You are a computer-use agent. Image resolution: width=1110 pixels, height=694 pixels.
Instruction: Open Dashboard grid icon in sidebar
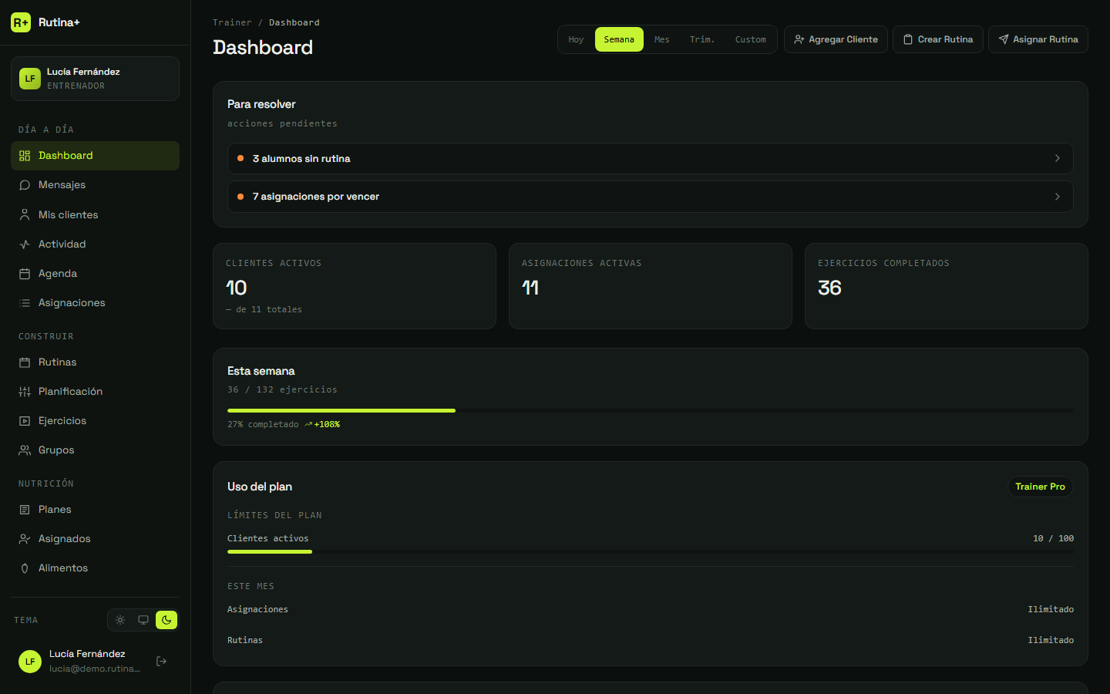[x=25, y=156]
